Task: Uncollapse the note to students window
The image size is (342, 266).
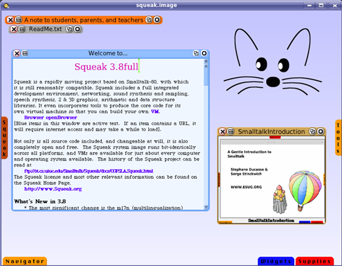Action: click(157, 20)
